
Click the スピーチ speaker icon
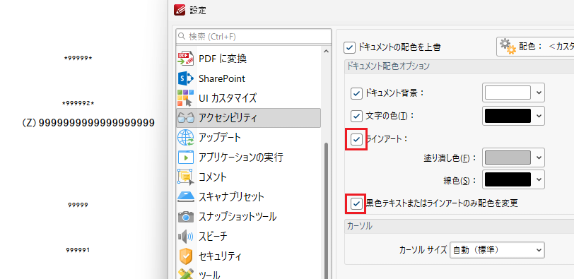(x=185, y=237)
